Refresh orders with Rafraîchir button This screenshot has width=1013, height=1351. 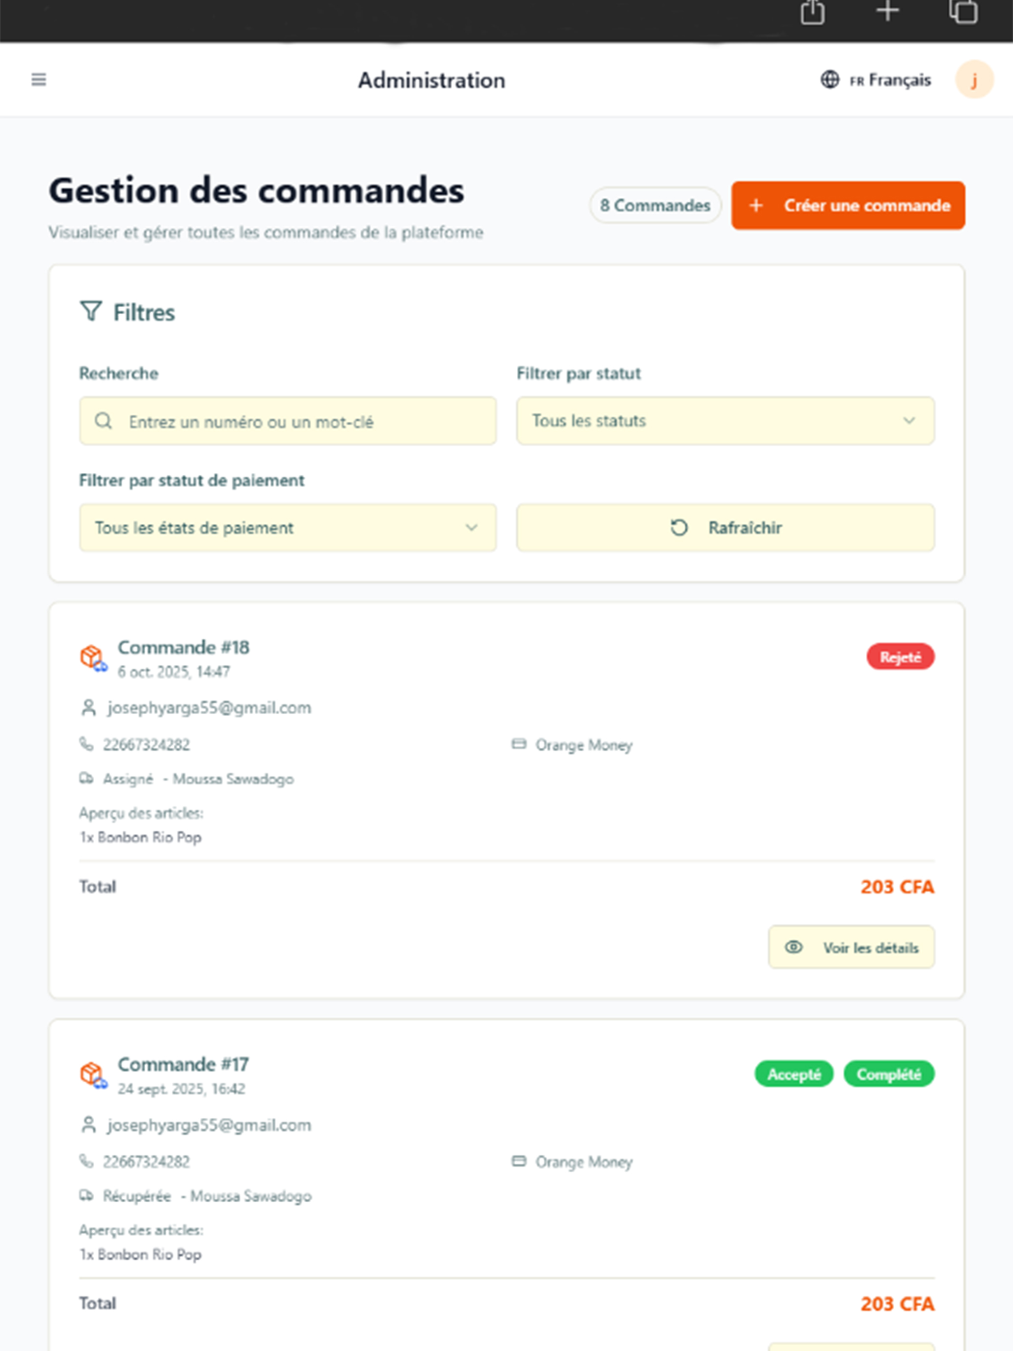click(725, 528)
